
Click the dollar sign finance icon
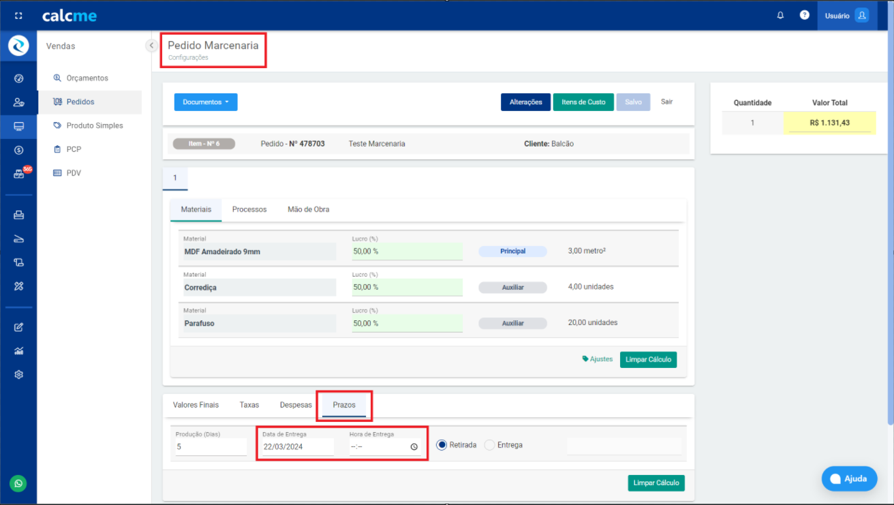point(19,150)
